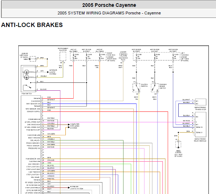Select the parking brake switch schematic symbol
This screenshot has width=216, height=194.
(155, 88)
